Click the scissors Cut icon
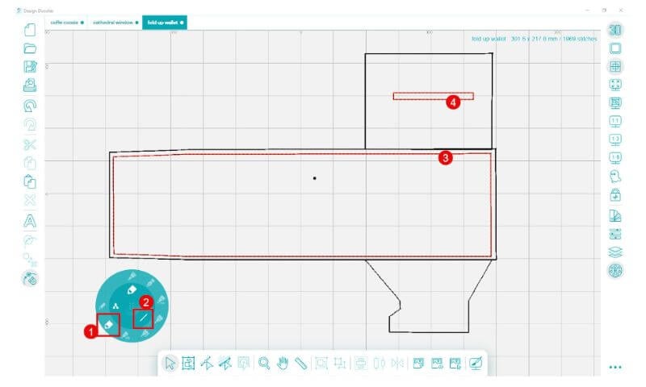646x387 pixels. 31,145
